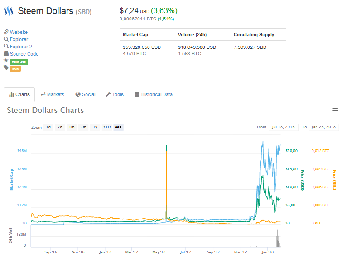Click the wrench icon beside Tools

108,94
